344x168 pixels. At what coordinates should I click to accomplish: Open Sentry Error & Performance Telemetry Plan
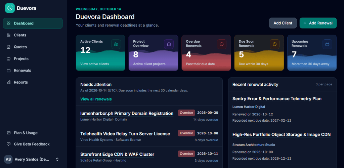click(x=277, y=99)
